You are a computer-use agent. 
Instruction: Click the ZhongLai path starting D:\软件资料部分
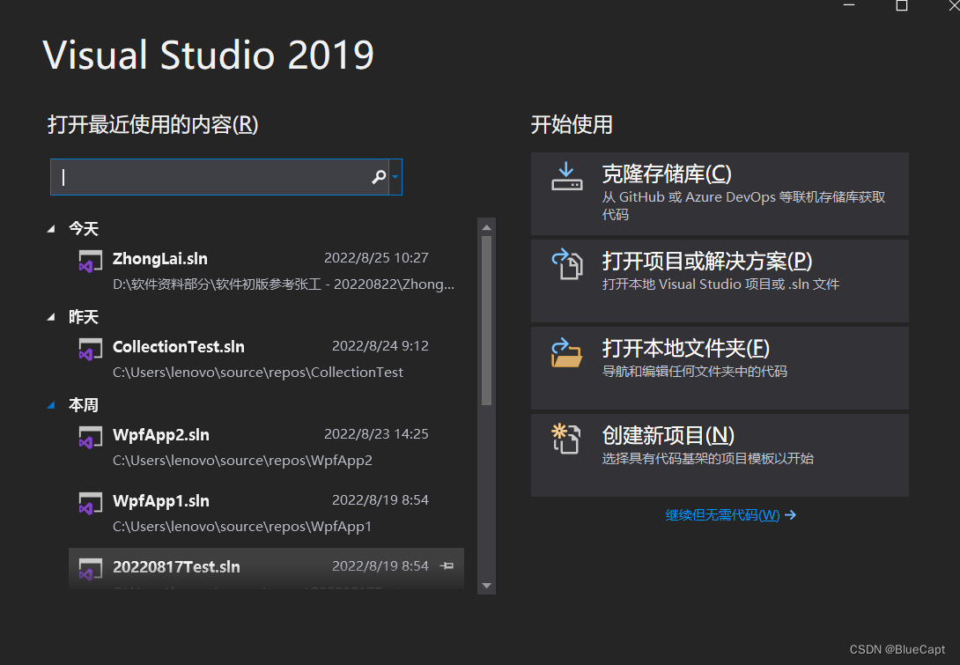pyautogui.click(x=284, y=284)
